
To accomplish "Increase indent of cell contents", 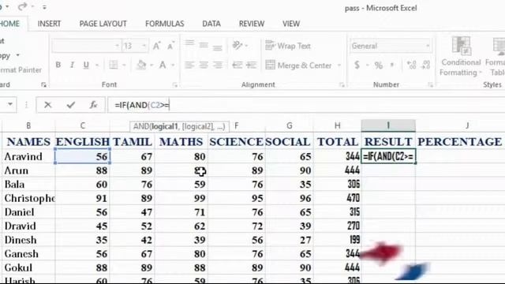I will click(251, 65).
